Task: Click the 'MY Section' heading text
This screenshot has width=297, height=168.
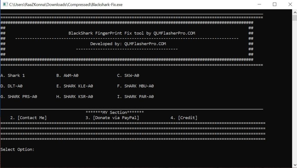Action: [115, 112]
